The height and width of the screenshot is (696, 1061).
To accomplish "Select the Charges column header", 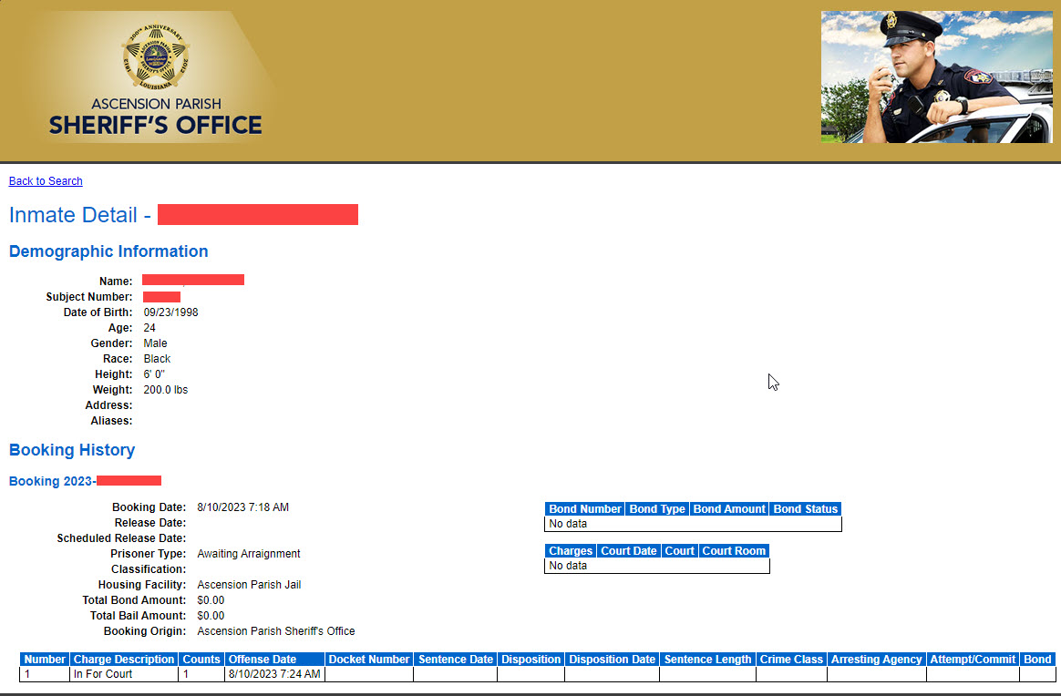I will click(571, 551).
